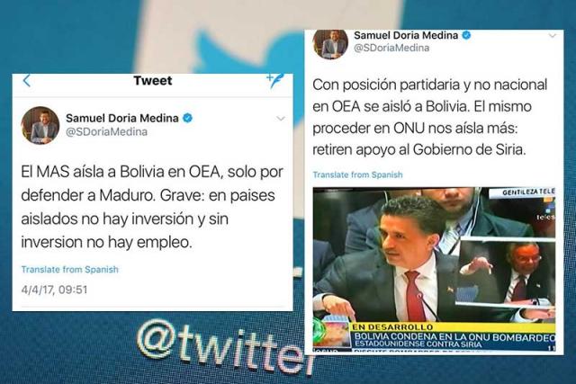Viewport: 576px width, 384px height.
Task: Open the embedded ONU news image
Action: pyautogui.click(x=434, y=270)
